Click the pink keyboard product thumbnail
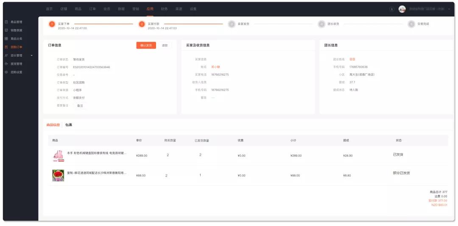Viewport: 458px width, 226px height. pyautogui.click(x=58, y=156)
